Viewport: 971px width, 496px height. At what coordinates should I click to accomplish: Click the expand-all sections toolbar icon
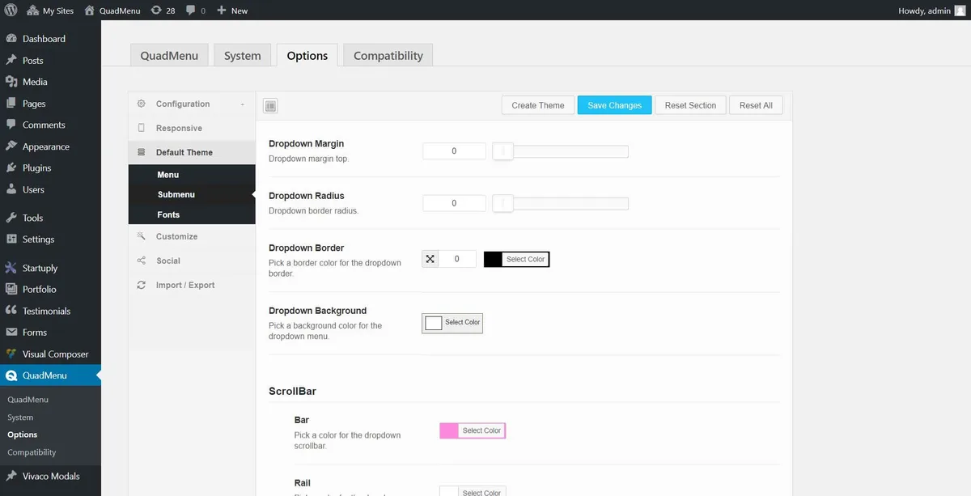[x=270, y=105]
